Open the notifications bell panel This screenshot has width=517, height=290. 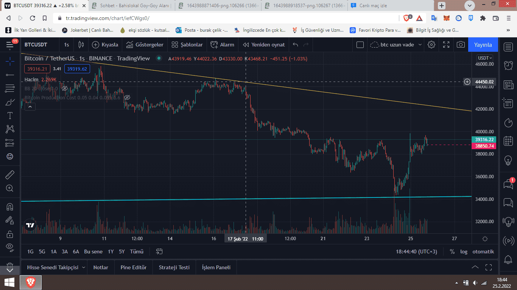pyautogui.click(x=508, y=260)
